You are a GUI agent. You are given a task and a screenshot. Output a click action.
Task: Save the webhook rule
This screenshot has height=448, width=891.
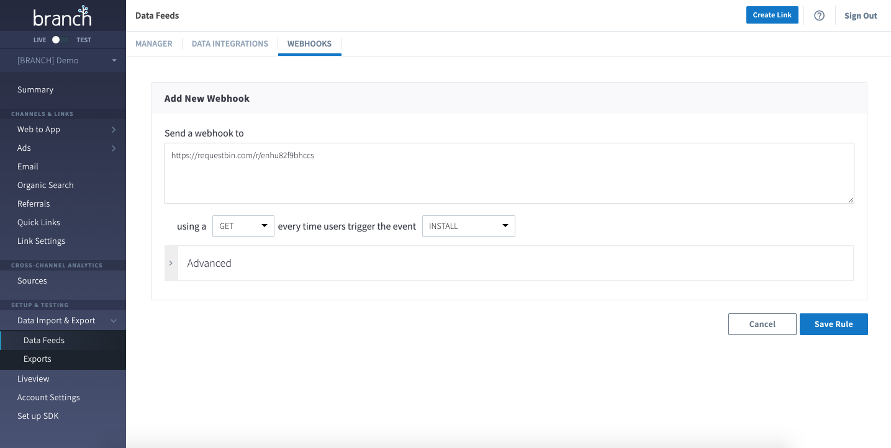pyautogui.click(x=834, y=324)
